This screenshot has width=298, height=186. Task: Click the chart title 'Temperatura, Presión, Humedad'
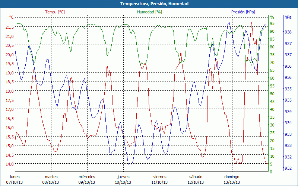coord(149,4)
